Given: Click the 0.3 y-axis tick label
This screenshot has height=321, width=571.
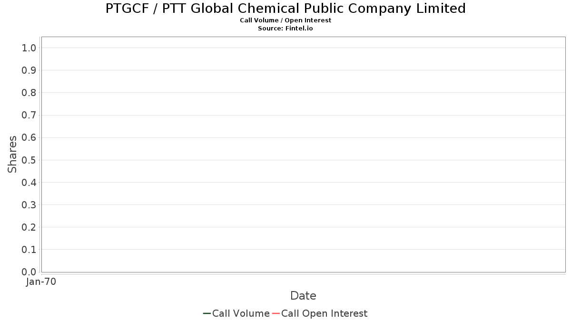Looking at the screenshot, I should (x=29, y=205).
